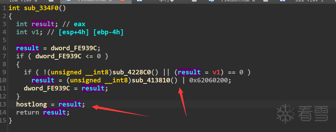Click result inside the line 9 condition
This screenshot has width=336, height=132.
(189, 72)
